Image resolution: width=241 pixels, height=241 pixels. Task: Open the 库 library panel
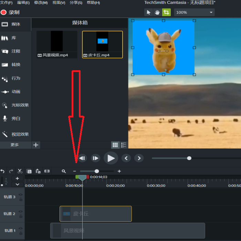point(15,38)
